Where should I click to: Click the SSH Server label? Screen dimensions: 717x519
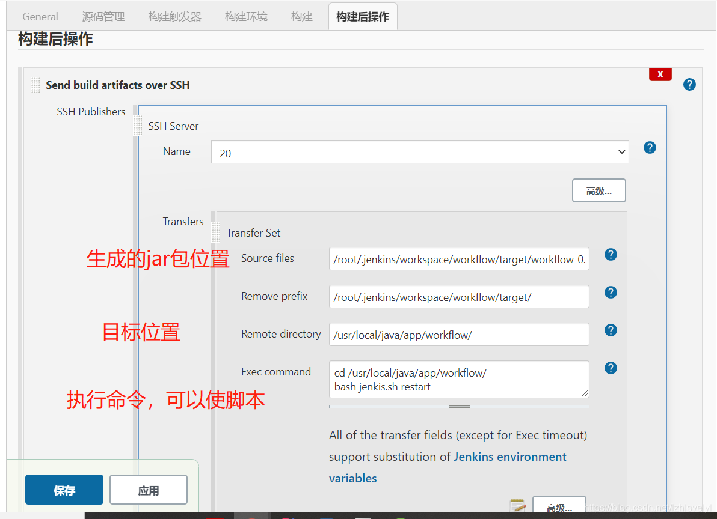point(173,126)
